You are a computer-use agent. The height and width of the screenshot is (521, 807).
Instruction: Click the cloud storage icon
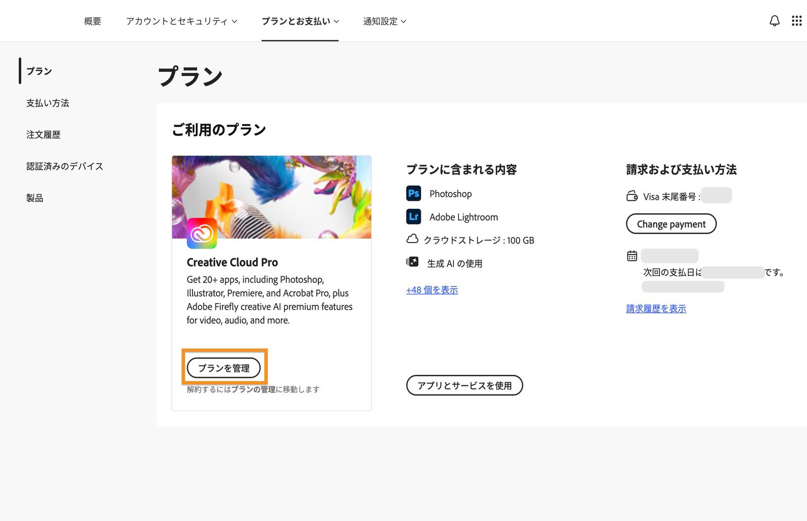[x=412, y=239]
